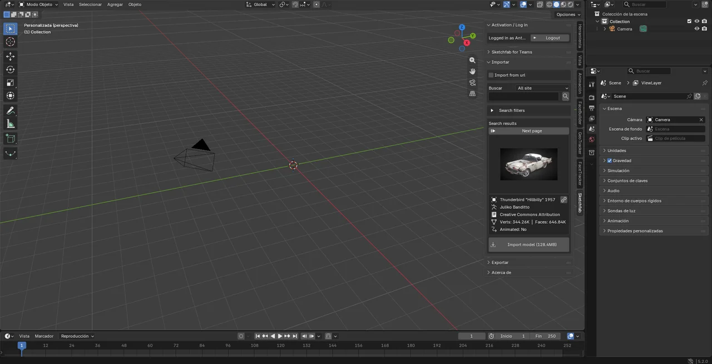Open Modo Objeto mode dropdown
This screenshot has height=364, width=712.
pyautogui.click(x=38, y=4)
